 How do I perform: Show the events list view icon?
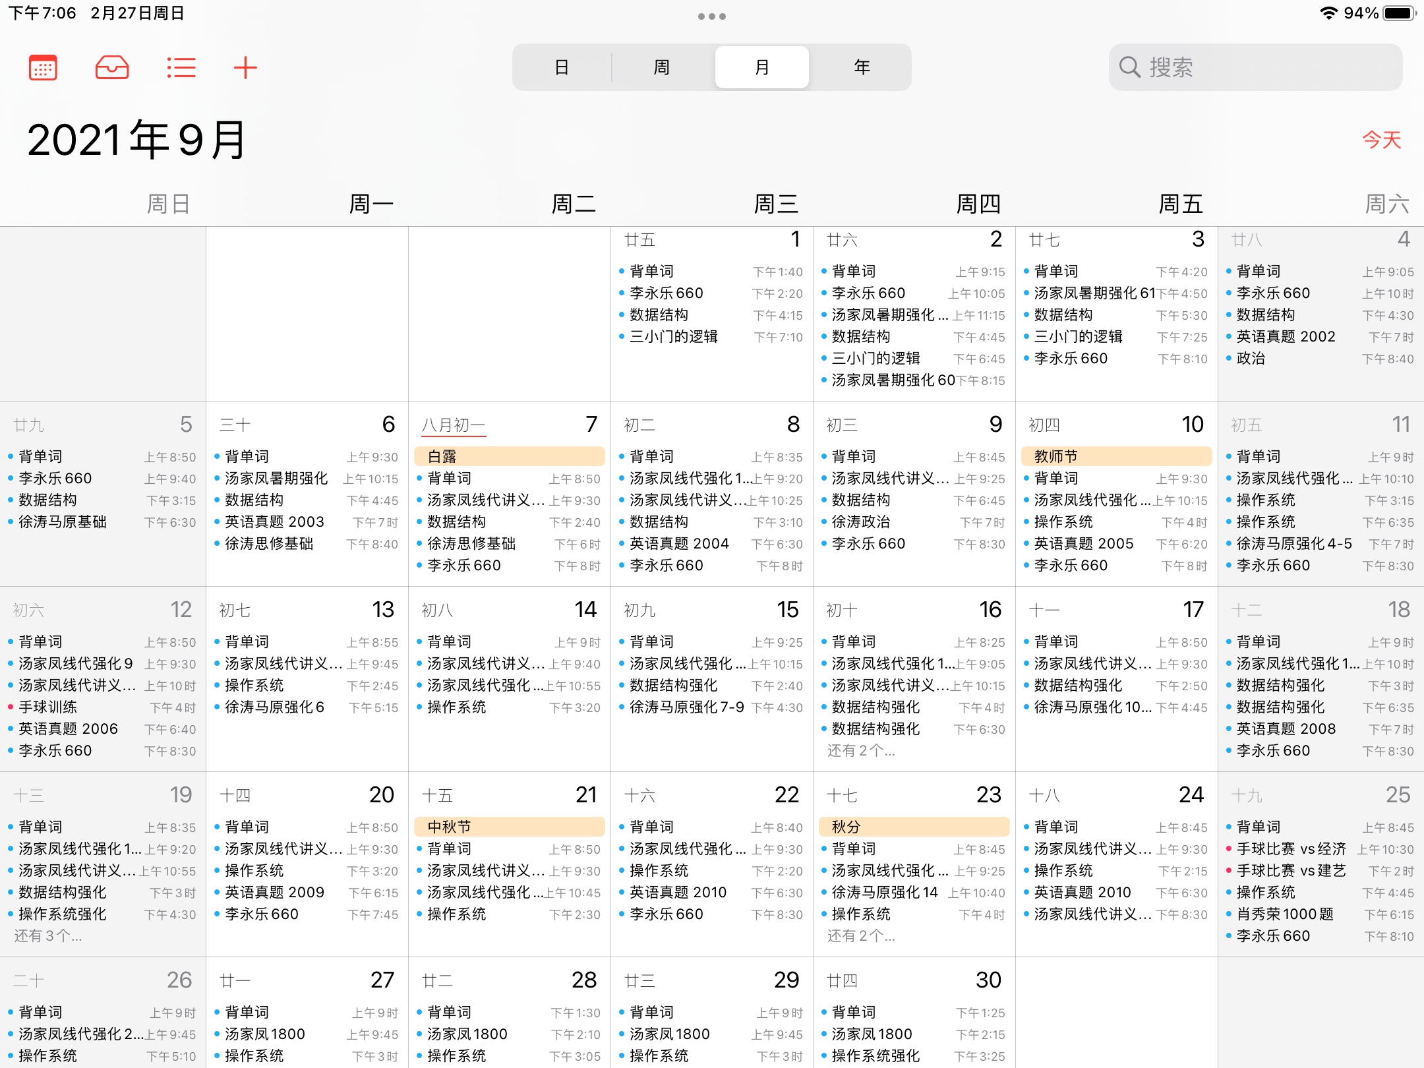(181, 67)
